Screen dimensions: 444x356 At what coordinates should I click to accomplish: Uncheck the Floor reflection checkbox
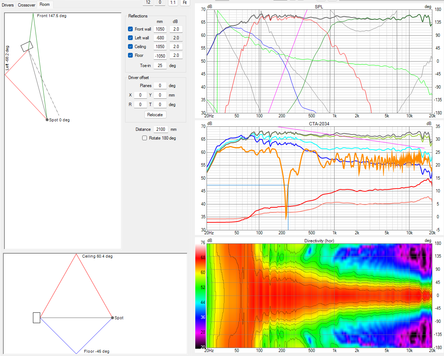coord(131,55)
